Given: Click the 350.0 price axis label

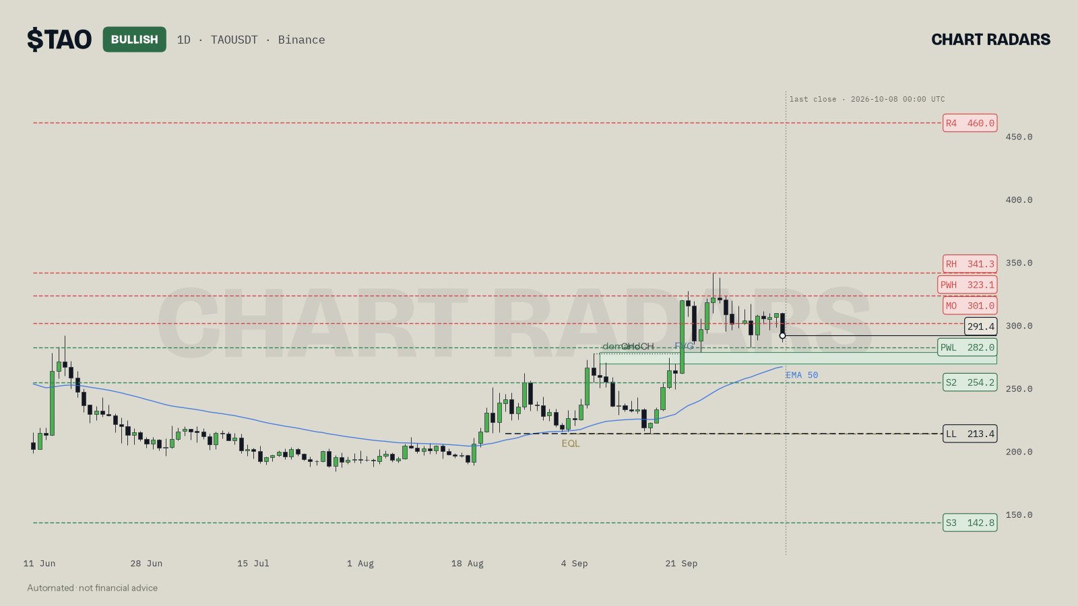Looking at the screenshot, I should point(1019,263).
